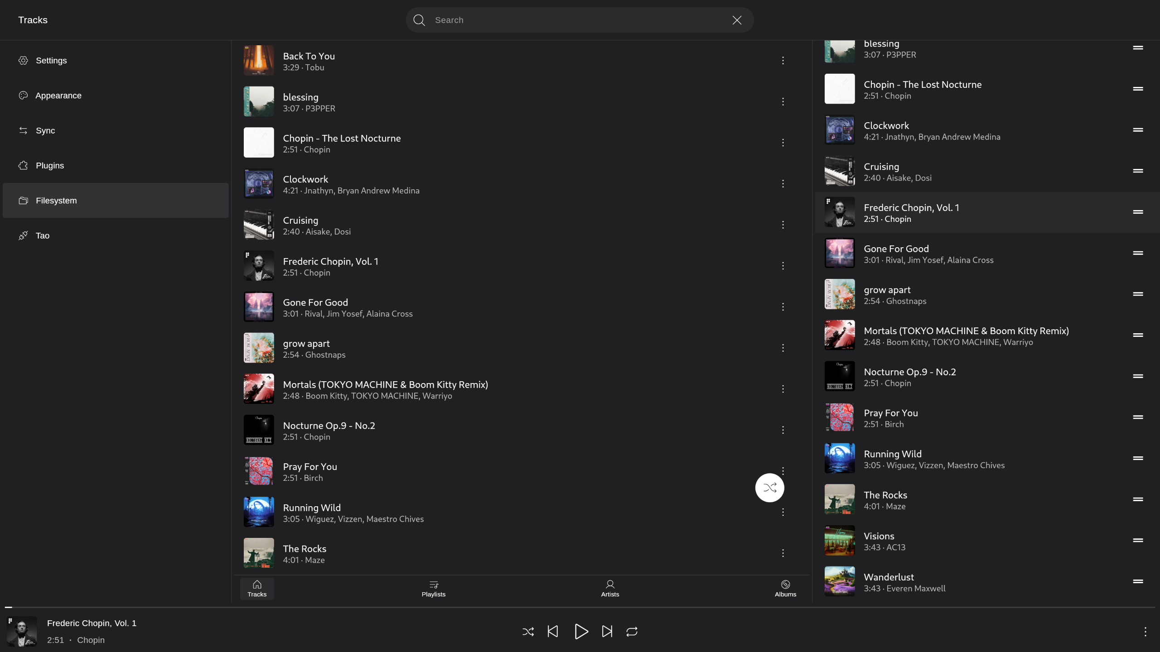This screenshot has width=1160, height=652.
Task: Click the floating white shuffle button
Action: (769, 488)
